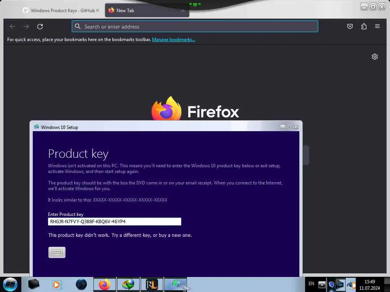Viewport: 390px width, 292px height.
Task: Minimize the Firefox window
Action: [364, 7]
